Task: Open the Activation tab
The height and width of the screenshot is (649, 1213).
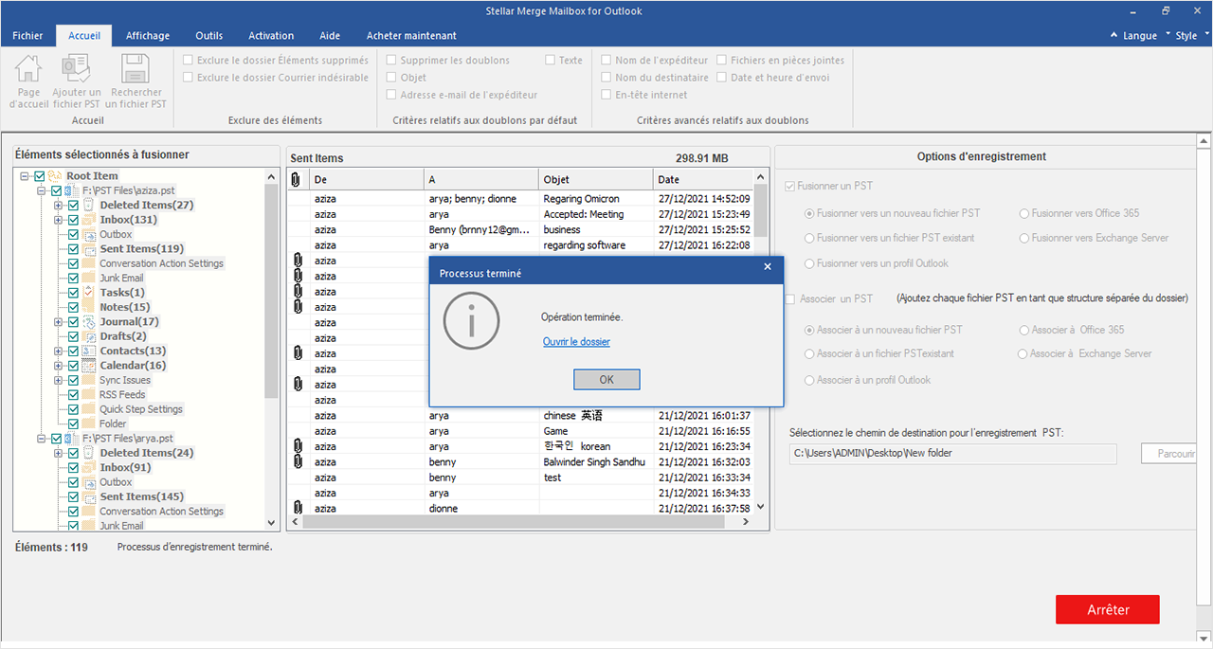Action: coord(271,36)
